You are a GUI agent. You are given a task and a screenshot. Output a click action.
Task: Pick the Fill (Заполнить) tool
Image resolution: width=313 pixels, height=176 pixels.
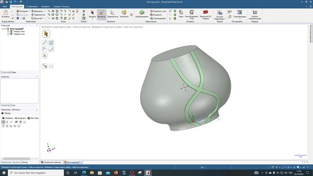pos(124,14)
